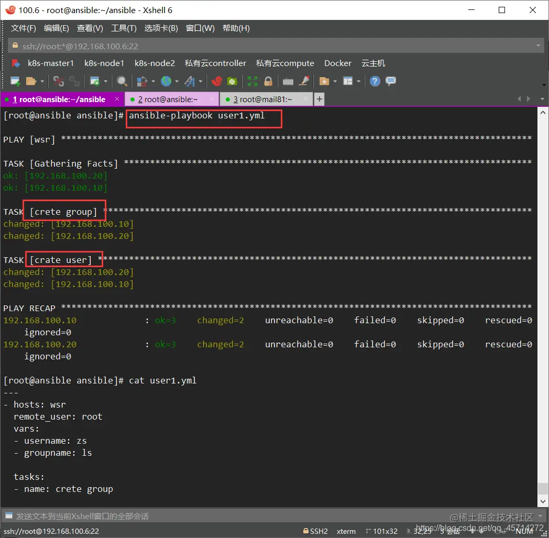Click the k8s-node2 quick button
The width and height of the screenshot is (549, 538).
155,63
